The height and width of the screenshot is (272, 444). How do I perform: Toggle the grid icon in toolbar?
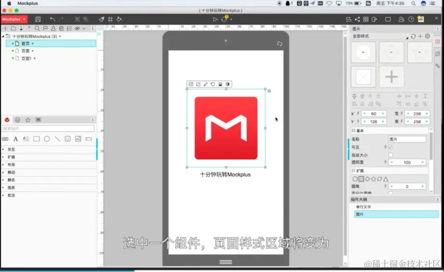(x=110, y=19)
